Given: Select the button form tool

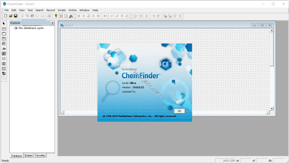Looking at the screenshot, I should coord(4,59).
